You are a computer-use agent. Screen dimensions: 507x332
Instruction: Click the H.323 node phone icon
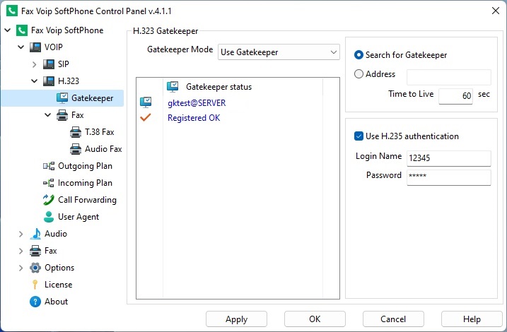[x=49, y=81]
